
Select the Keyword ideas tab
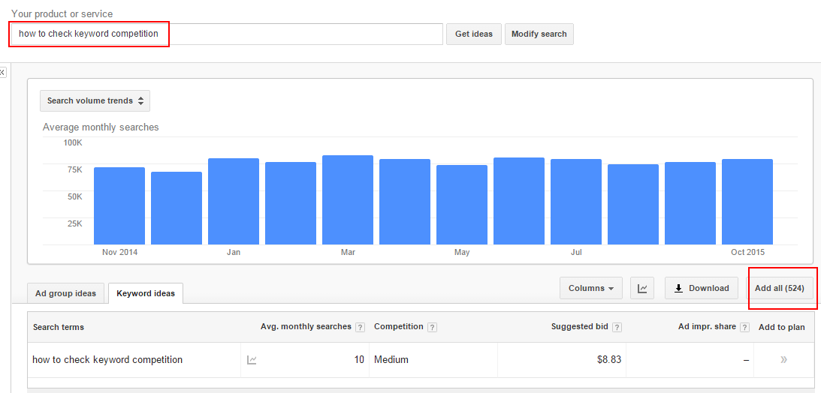point(146,293)
